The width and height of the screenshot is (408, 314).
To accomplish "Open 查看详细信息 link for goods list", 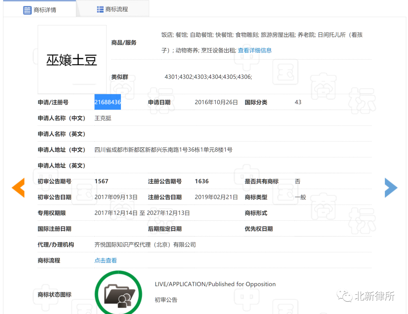I will pyautogui.click(x=255, y=50).
